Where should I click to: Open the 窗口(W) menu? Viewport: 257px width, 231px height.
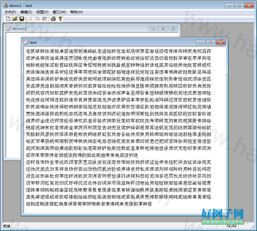[59, 12]
